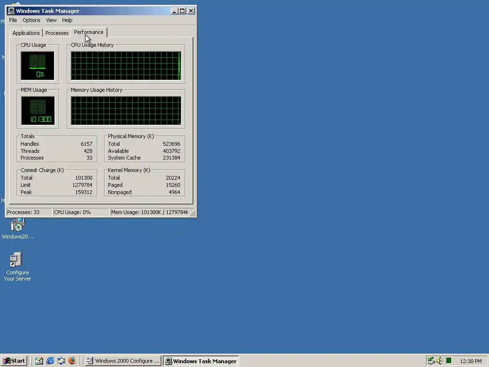Screen dimensions: 489x367
Task: Click Commit Charge Limit value 1279784
Action: [82, 185]
